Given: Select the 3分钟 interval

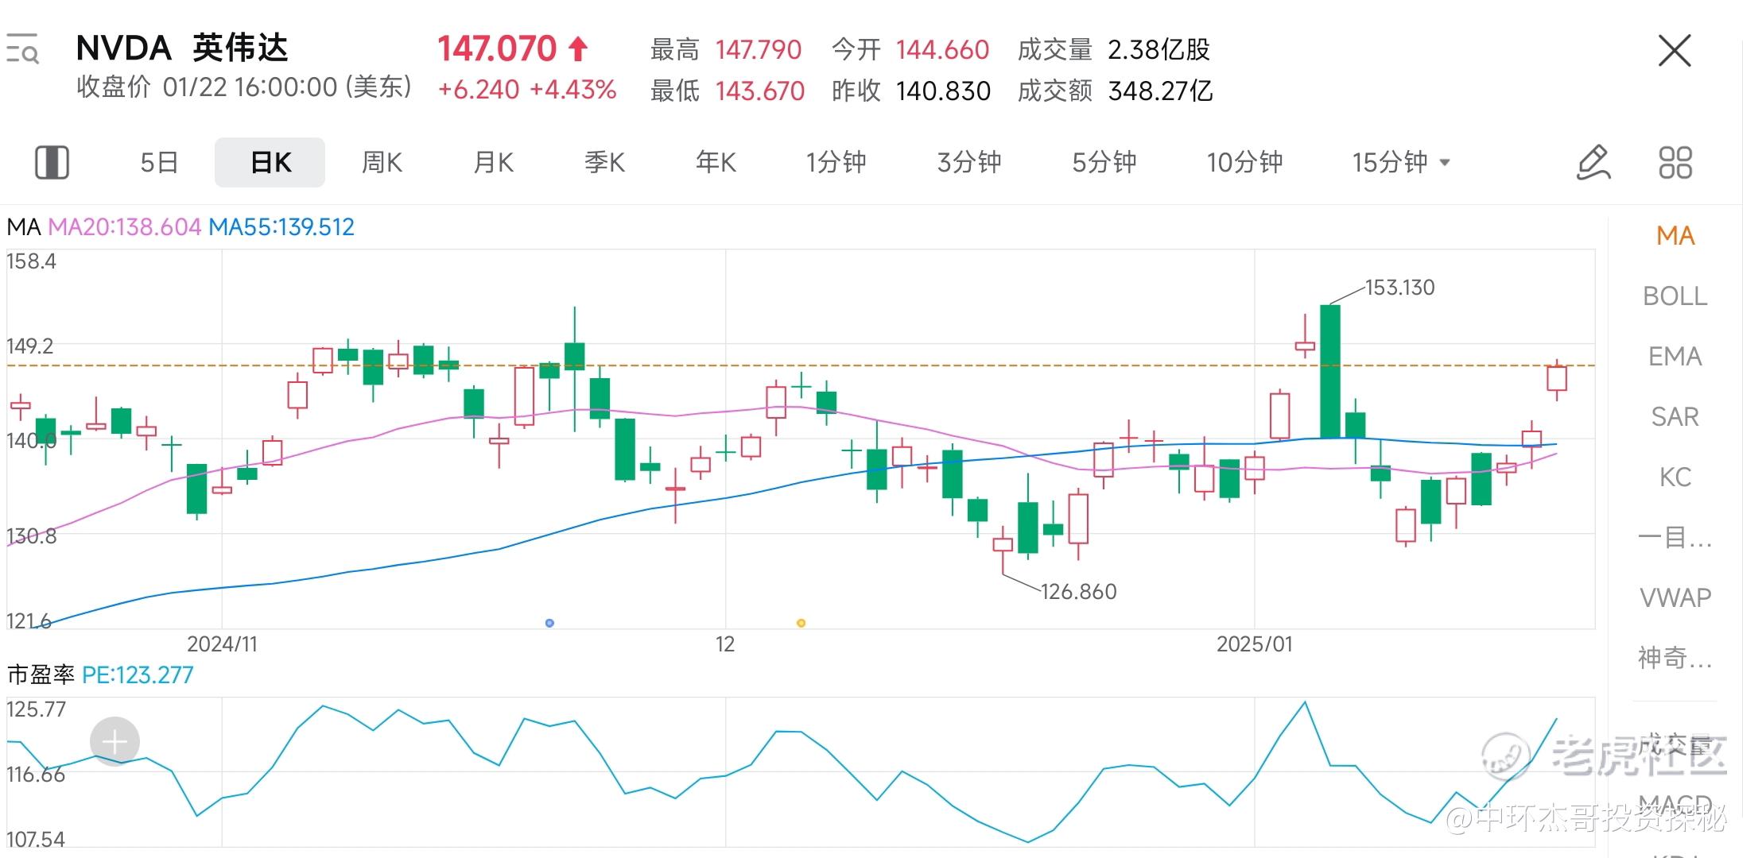Looking at the screenshot, I should (x=969, y=162).
